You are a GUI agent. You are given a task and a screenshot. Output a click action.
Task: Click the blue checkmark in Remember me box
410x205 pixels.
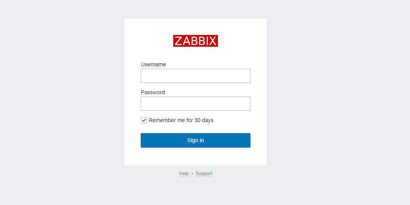144,120
